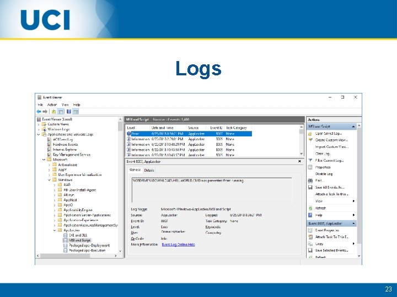This screenshot has width=397, height=297.
Task: Click the Up one level toolbar icon
Action: [53, 112]
